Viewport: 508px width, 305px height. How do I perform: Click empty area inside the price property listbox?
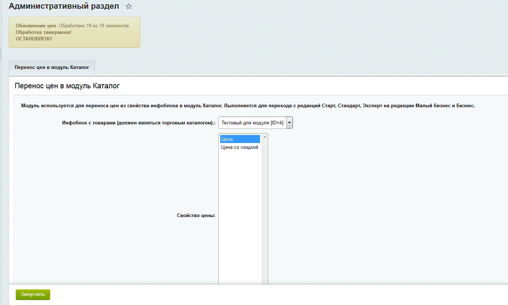[x=240, y=219]
